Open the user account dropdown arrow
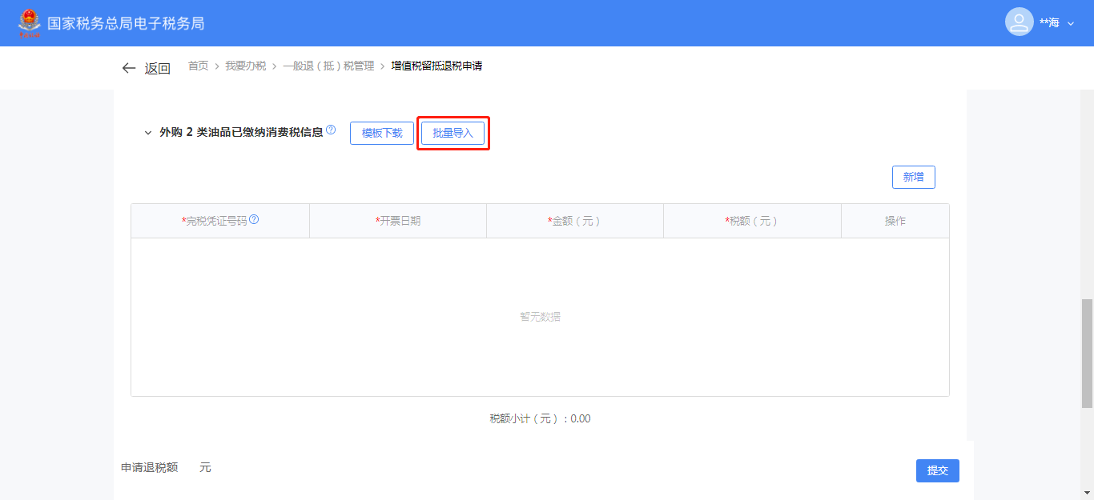Viewport: 1094px width, 500px height. pyautogui.click(x=1071, y=24)
